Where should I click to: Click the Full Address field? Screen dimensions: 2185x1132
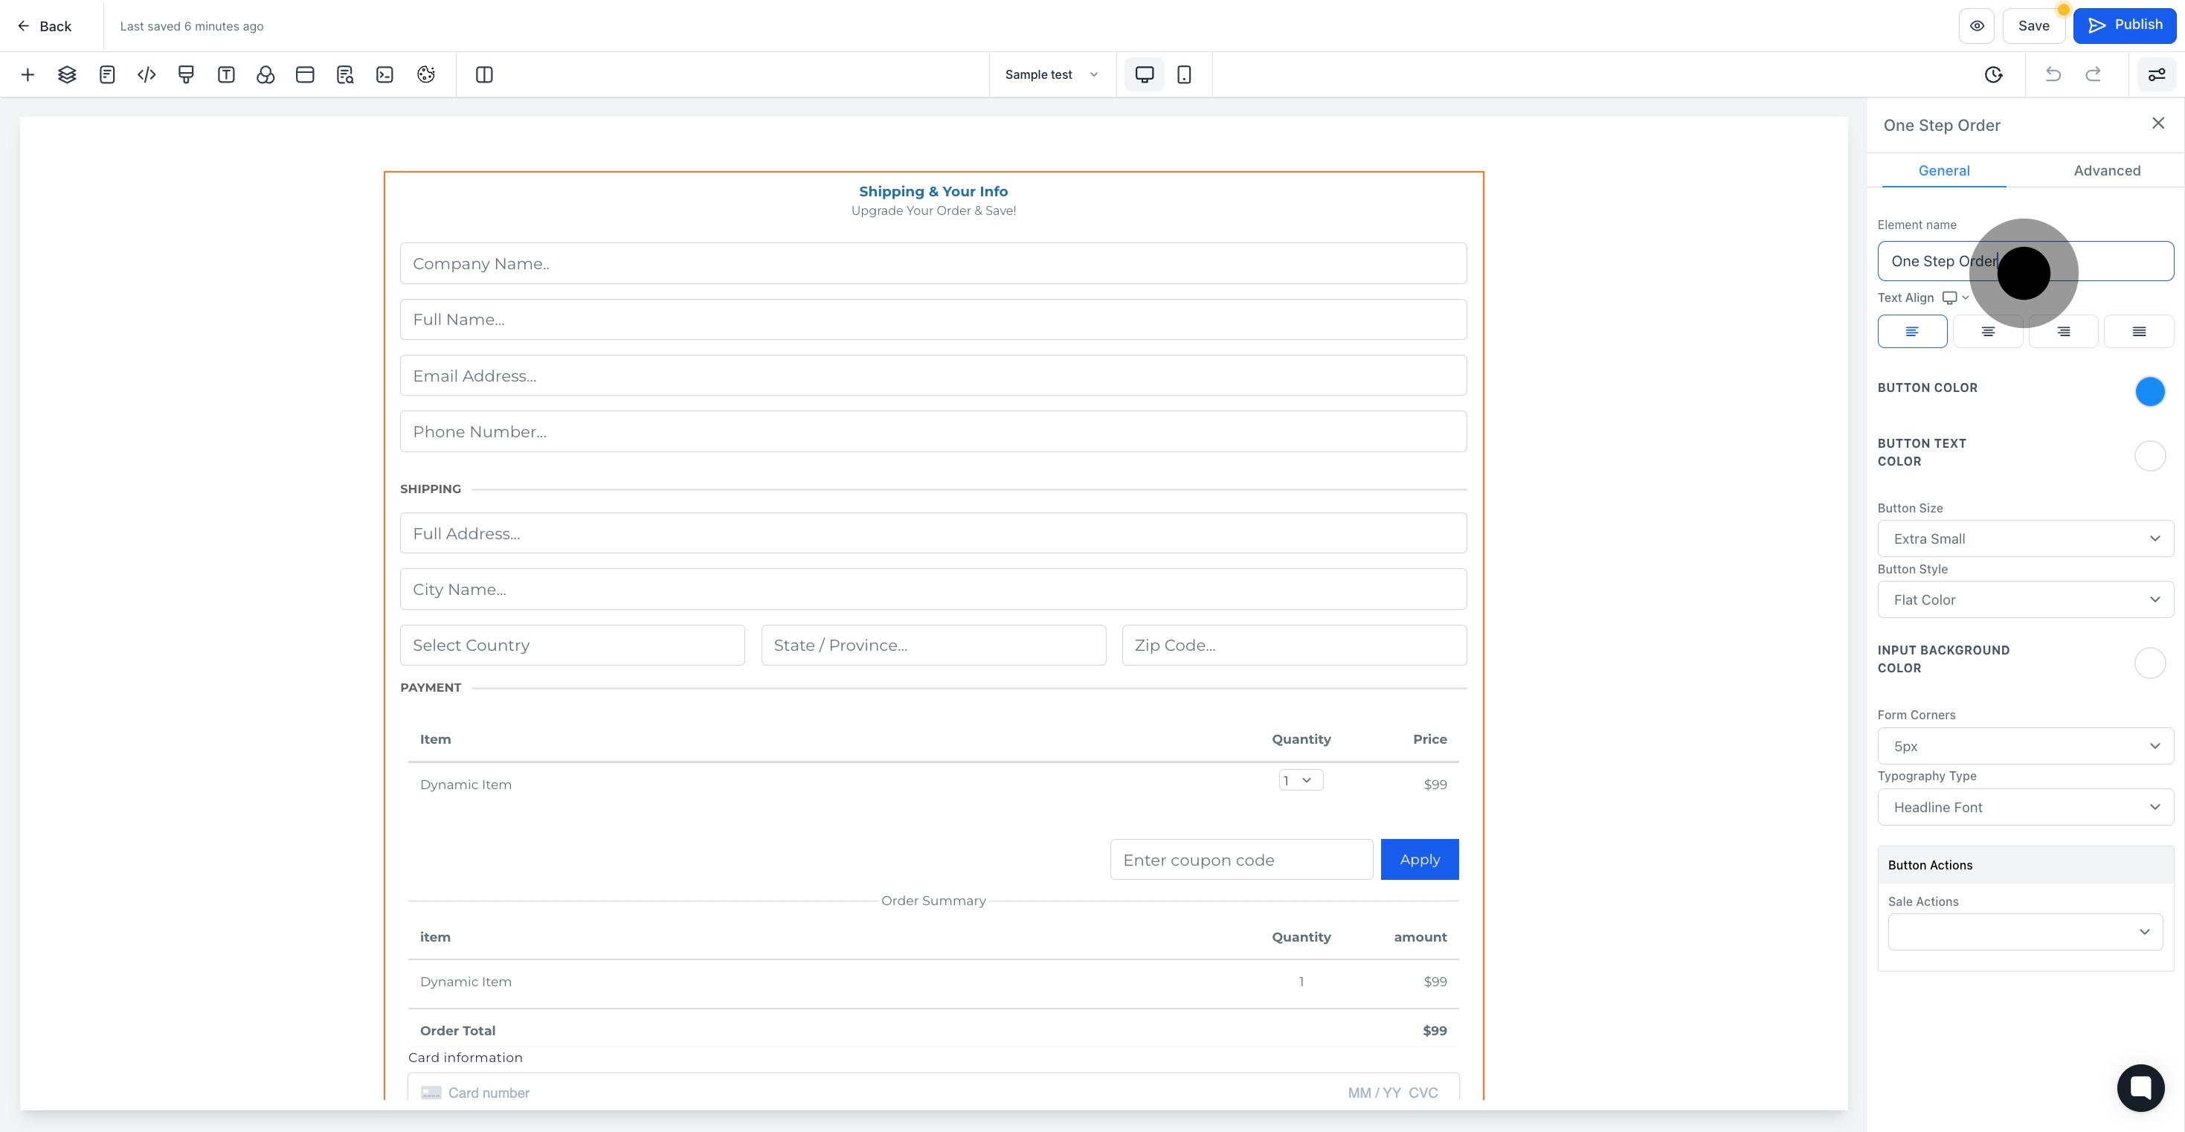click(933, 533)
